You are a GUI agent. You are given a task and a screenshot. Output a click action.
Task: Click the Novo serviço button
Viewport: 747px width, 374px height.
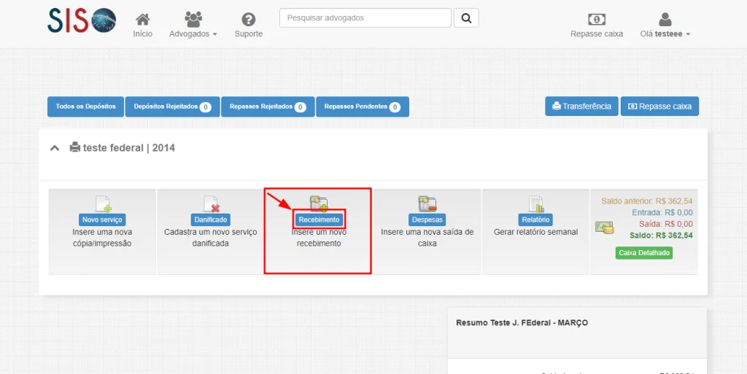click(x=102, y=220)
